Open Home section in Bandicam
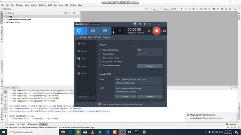 (x=82, y=43)
